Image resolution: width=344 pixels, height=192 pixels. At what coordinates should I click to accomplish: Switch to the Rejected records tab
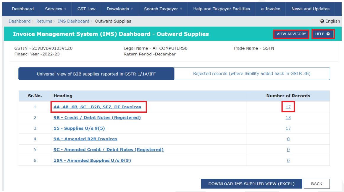(x=252, y=74)
